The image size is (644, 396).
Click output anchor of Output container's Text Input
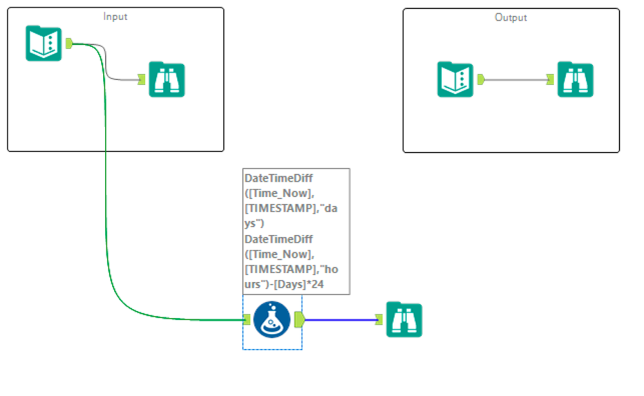(x=480, y=79)
